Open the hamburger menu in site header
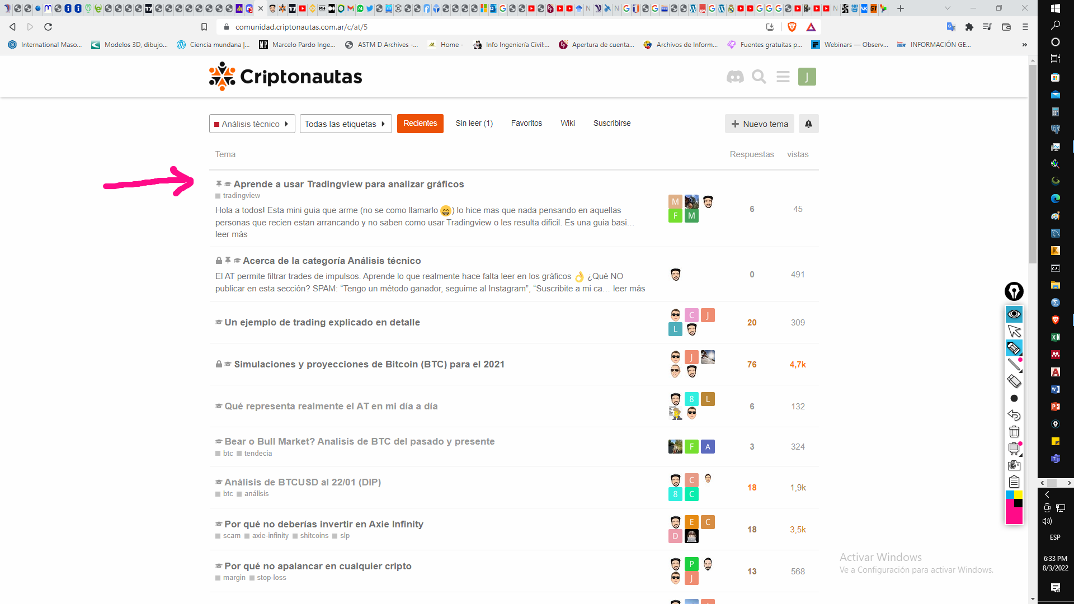The height and width of the screenshot is (604, 1074). coord(783,77)
